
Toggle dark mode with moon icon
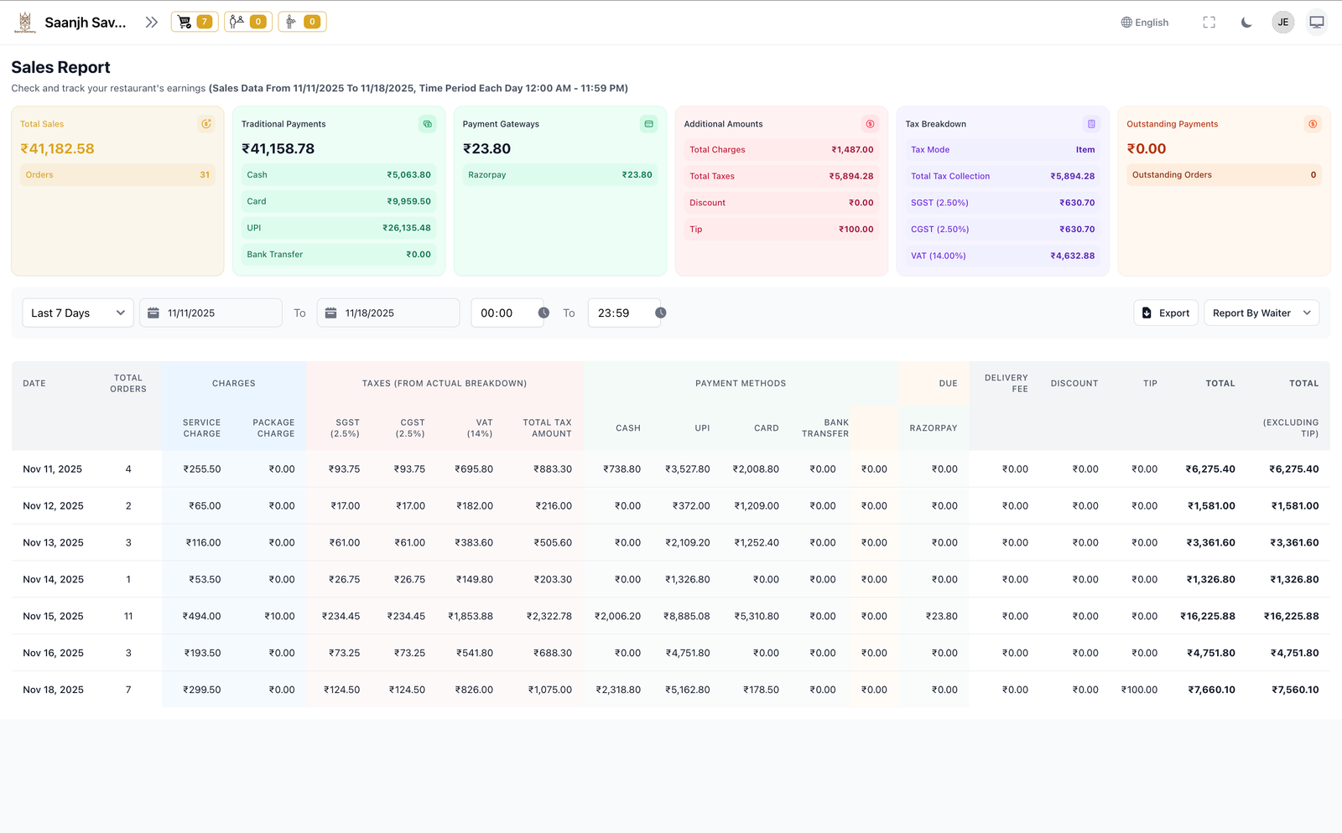(x=1246, y=23)
